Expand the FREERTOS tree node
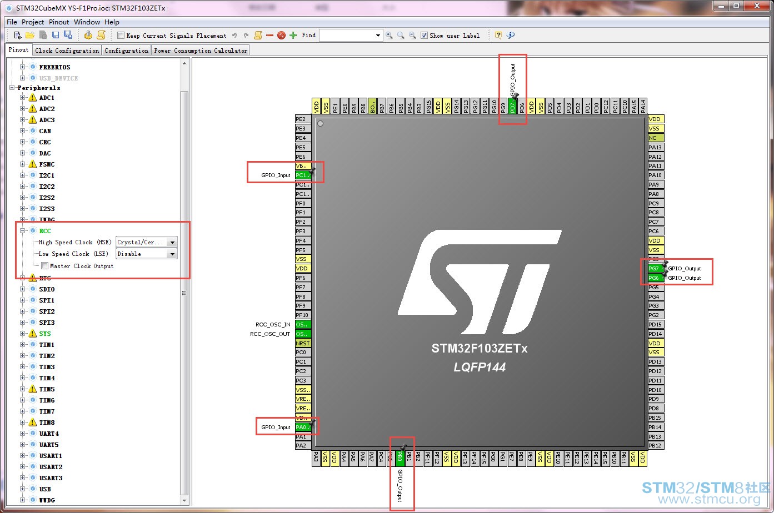 [x=23, y=67]
